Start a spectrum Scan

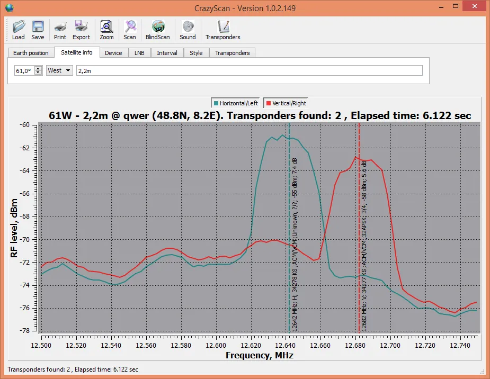tap(130, 30)
